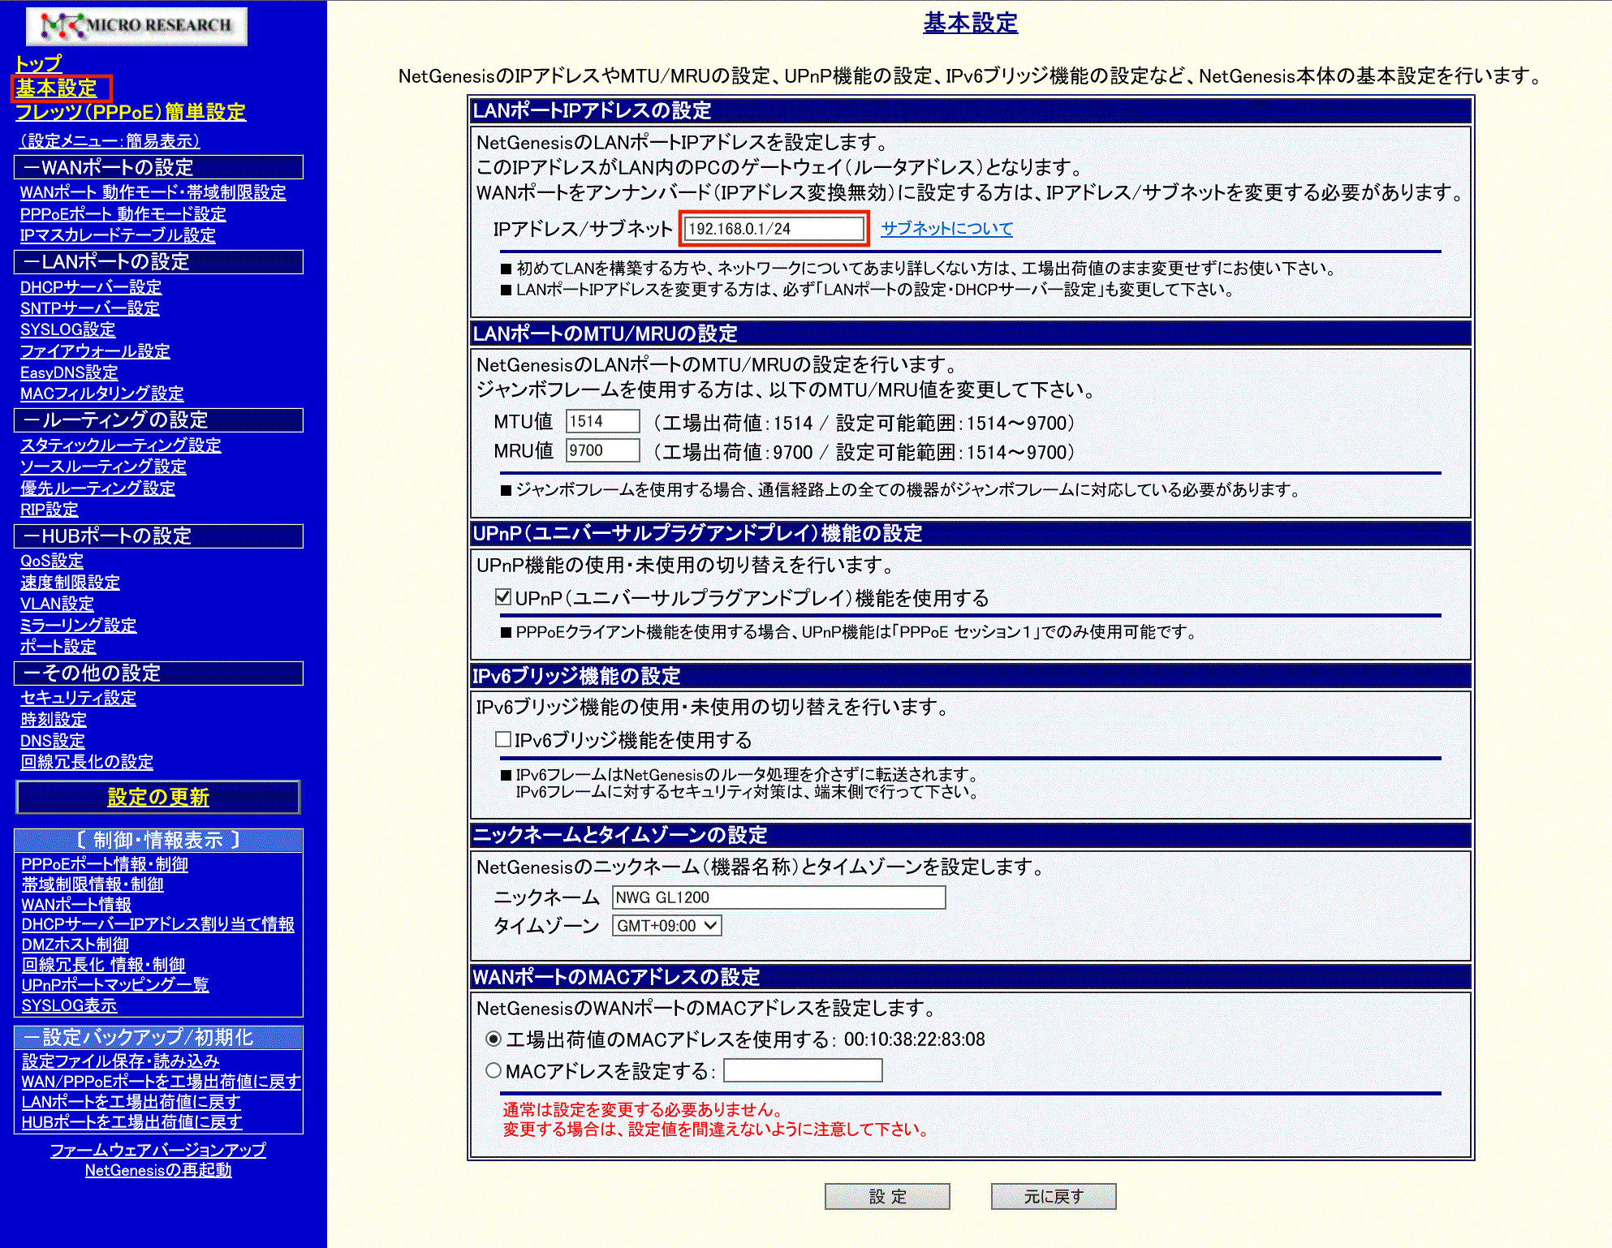Click the 設定の更新 button

tap(158, 797)
